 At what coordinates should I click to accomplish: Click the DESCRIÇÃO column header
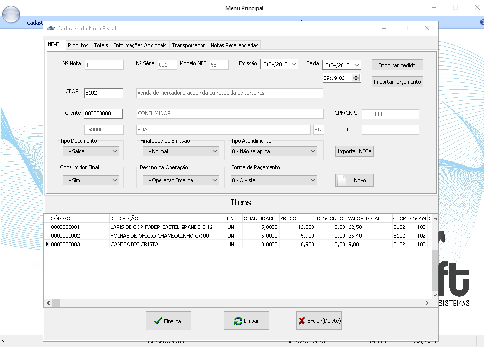click(x=167, y=218)
